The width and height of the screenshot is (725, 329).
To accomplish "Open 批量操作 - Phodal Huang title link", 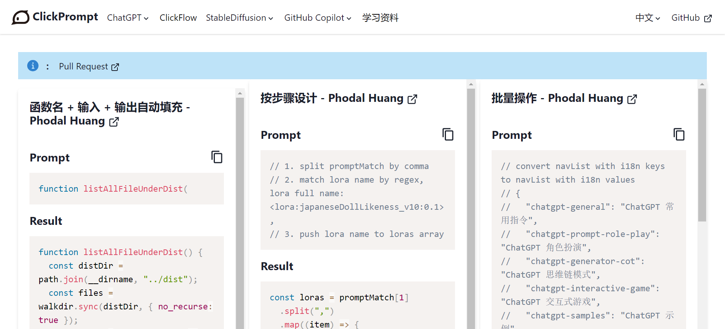I will [564, 98].
